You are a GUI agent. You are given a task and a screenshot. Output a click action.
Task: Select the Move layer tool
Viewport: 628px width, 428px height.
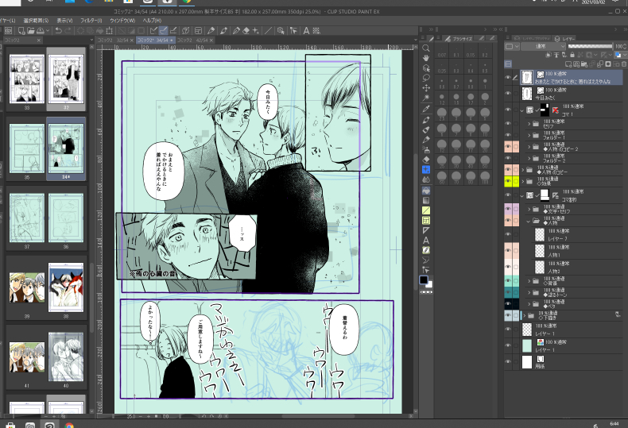tap(426, 87)
